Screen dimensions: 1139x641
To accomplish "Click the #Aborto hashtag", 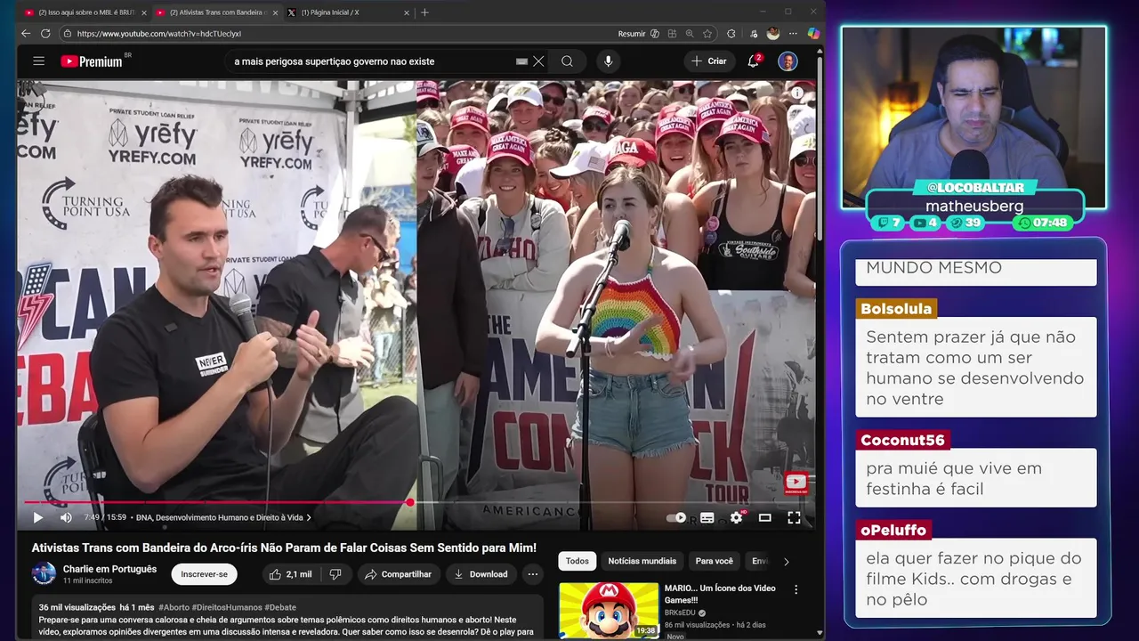I will point(174,607).
